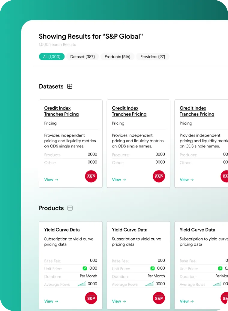Click View link on second product card
The height and width of the screenshot is (311, 228).
(119, 301)
